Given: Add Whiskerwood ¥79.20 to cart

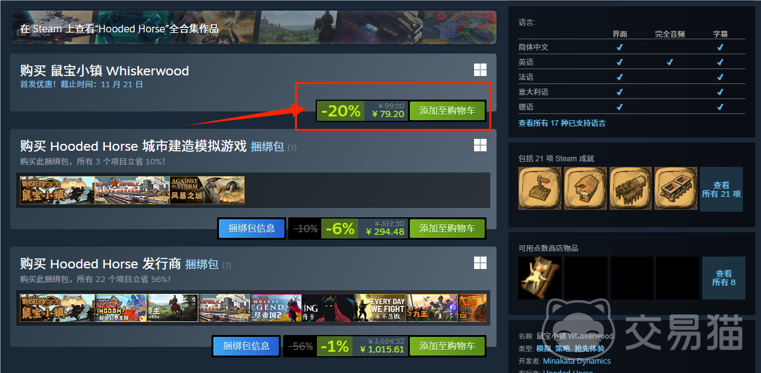Looking at the screenshot, I should [x=447, y=111].
